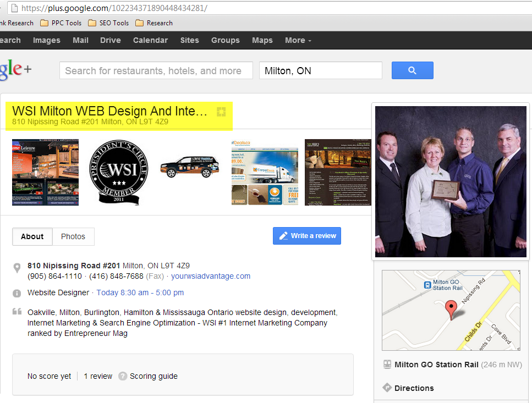The width and height of the screenshot is (532, 403).
Task: Open the Research bookmarks folder
Action: coord(154,23)
